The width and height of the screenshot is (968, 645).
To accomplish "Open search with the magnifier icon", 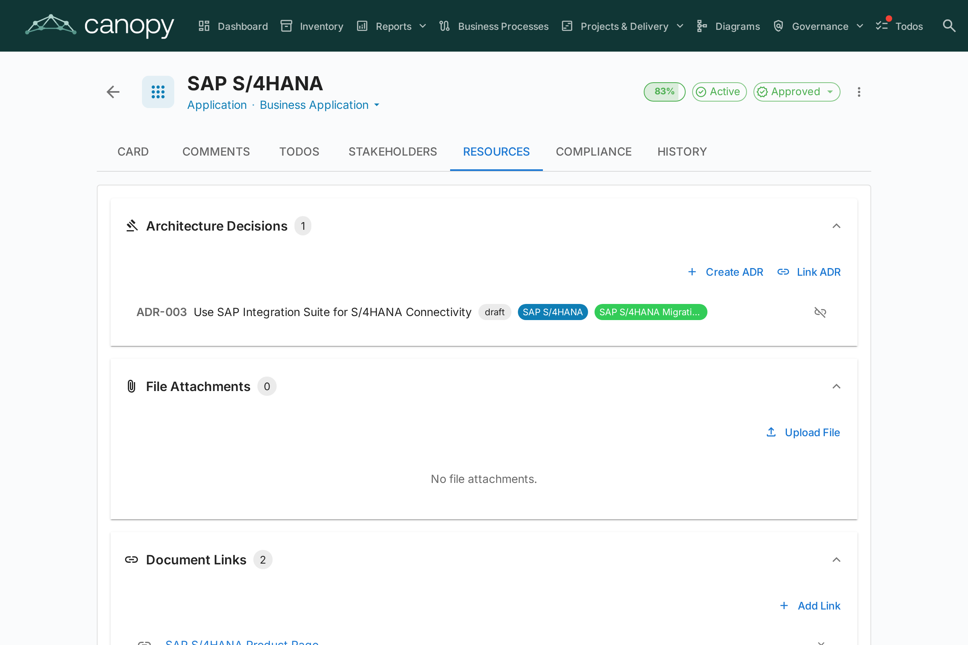I will tap(949, 26).
